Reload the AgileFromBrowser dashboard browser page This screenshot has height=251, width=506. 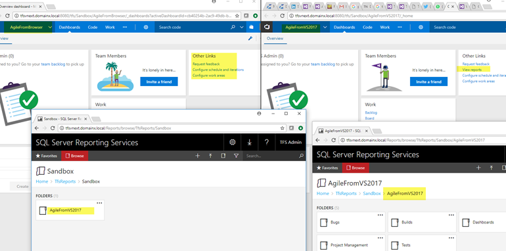7,16
